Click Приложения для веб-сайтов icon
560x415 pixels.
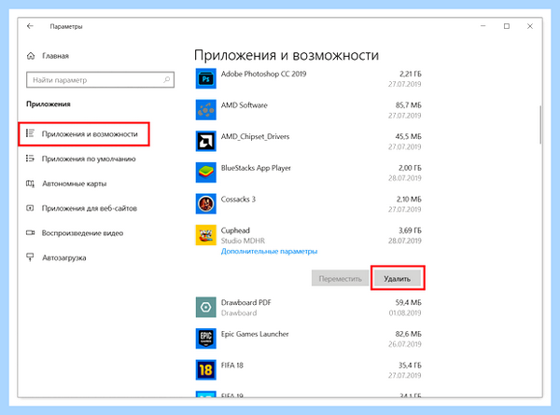coord(30,208)
